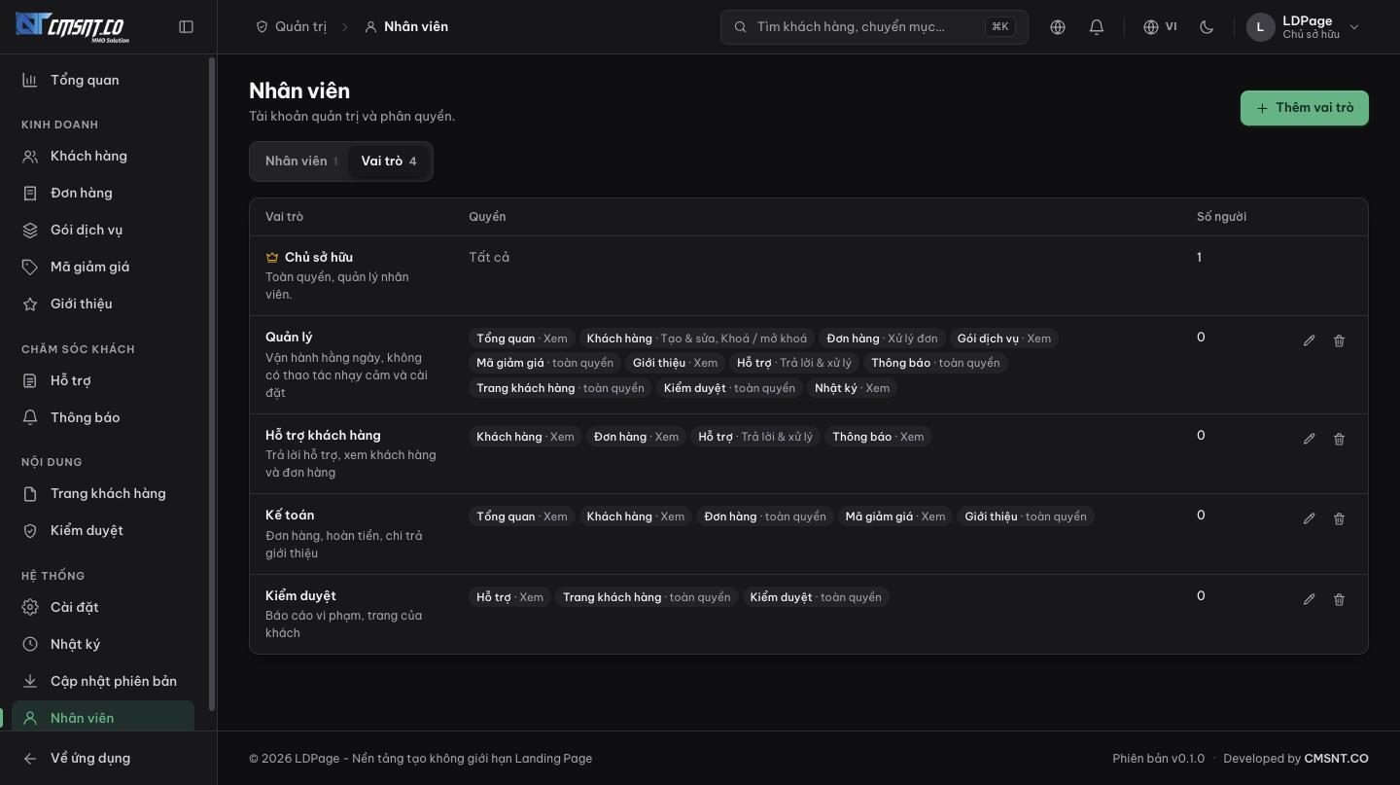This screenshot has width=1400, height=785.
Task: Expand the LDPage account menu
Action: pyautogui.click(x=1303, y=27)
